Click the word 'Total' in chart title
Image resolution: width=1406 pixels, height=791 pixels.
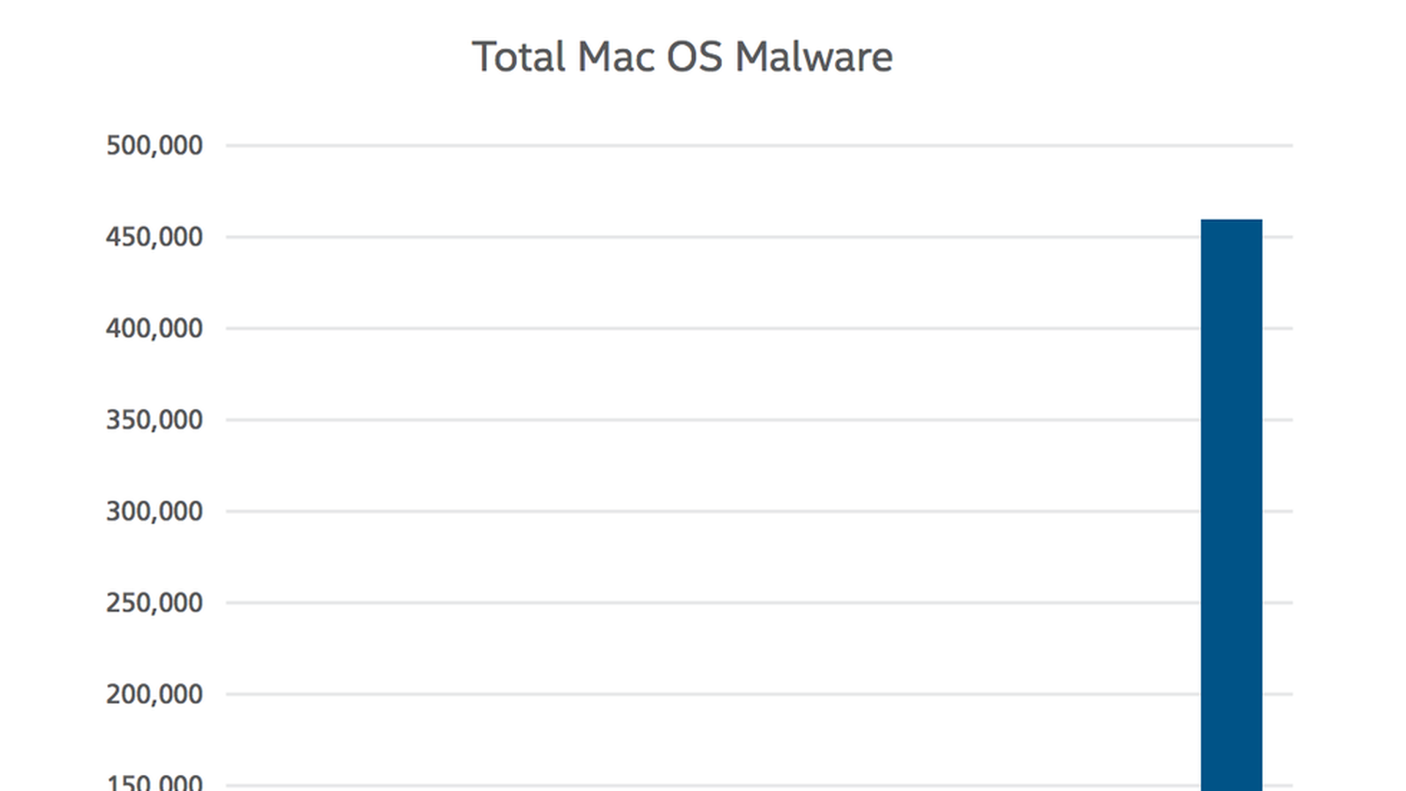518,56
